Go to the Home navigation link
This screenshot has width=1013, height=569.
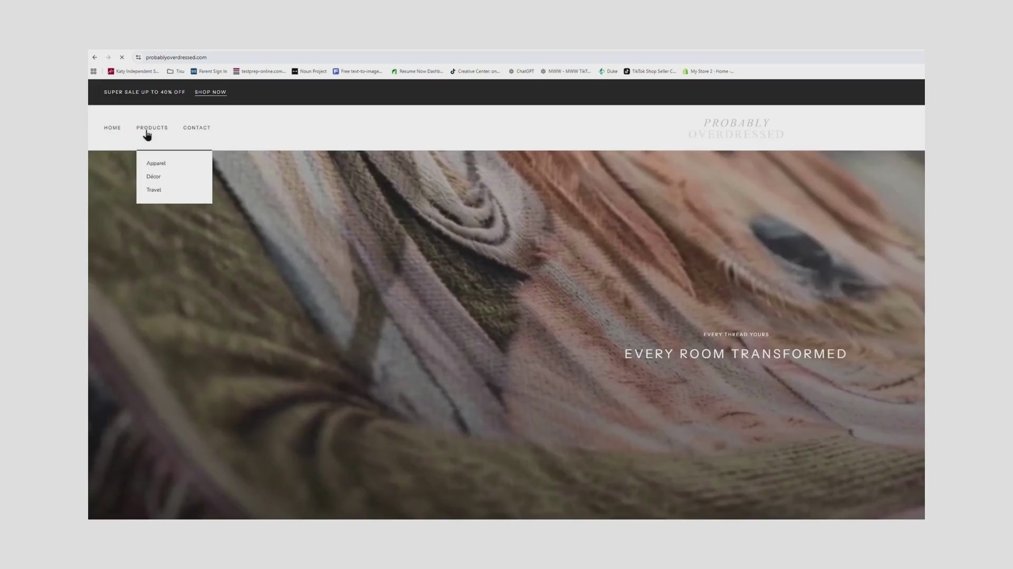[112, 128]
